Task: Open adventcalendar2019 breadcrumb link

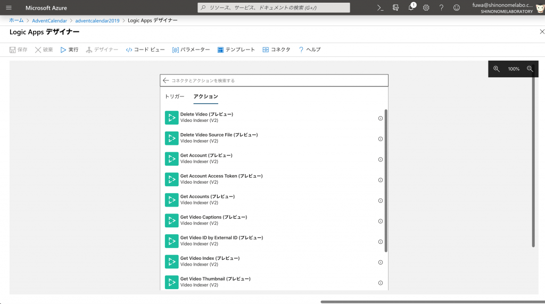Action: 97,21
